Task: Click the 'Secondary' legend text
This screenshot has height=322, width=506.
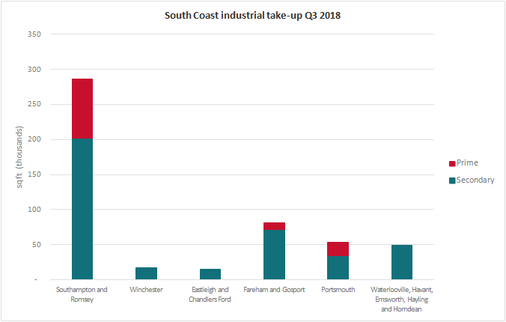Action: click(476, 180)
